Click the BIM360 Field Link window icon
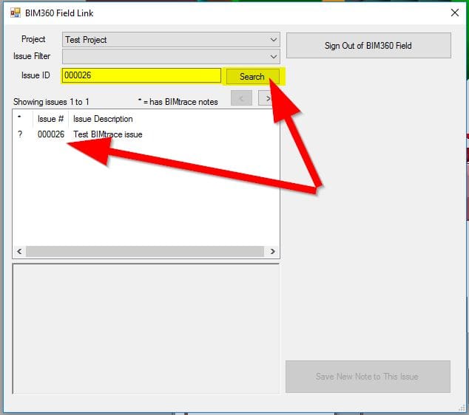This screenshot has width=469, height=415. 16,13
